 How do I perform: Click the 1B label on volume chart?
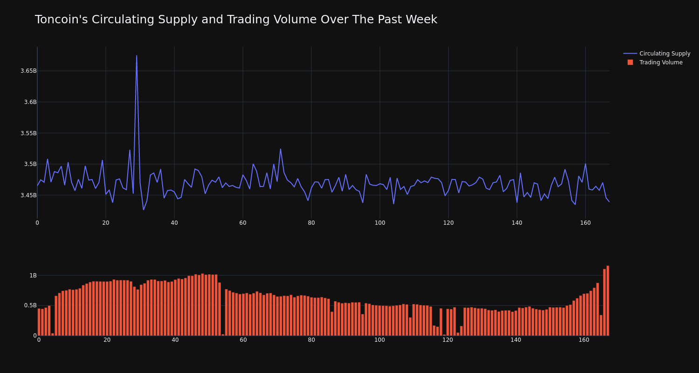coord(33,275)
